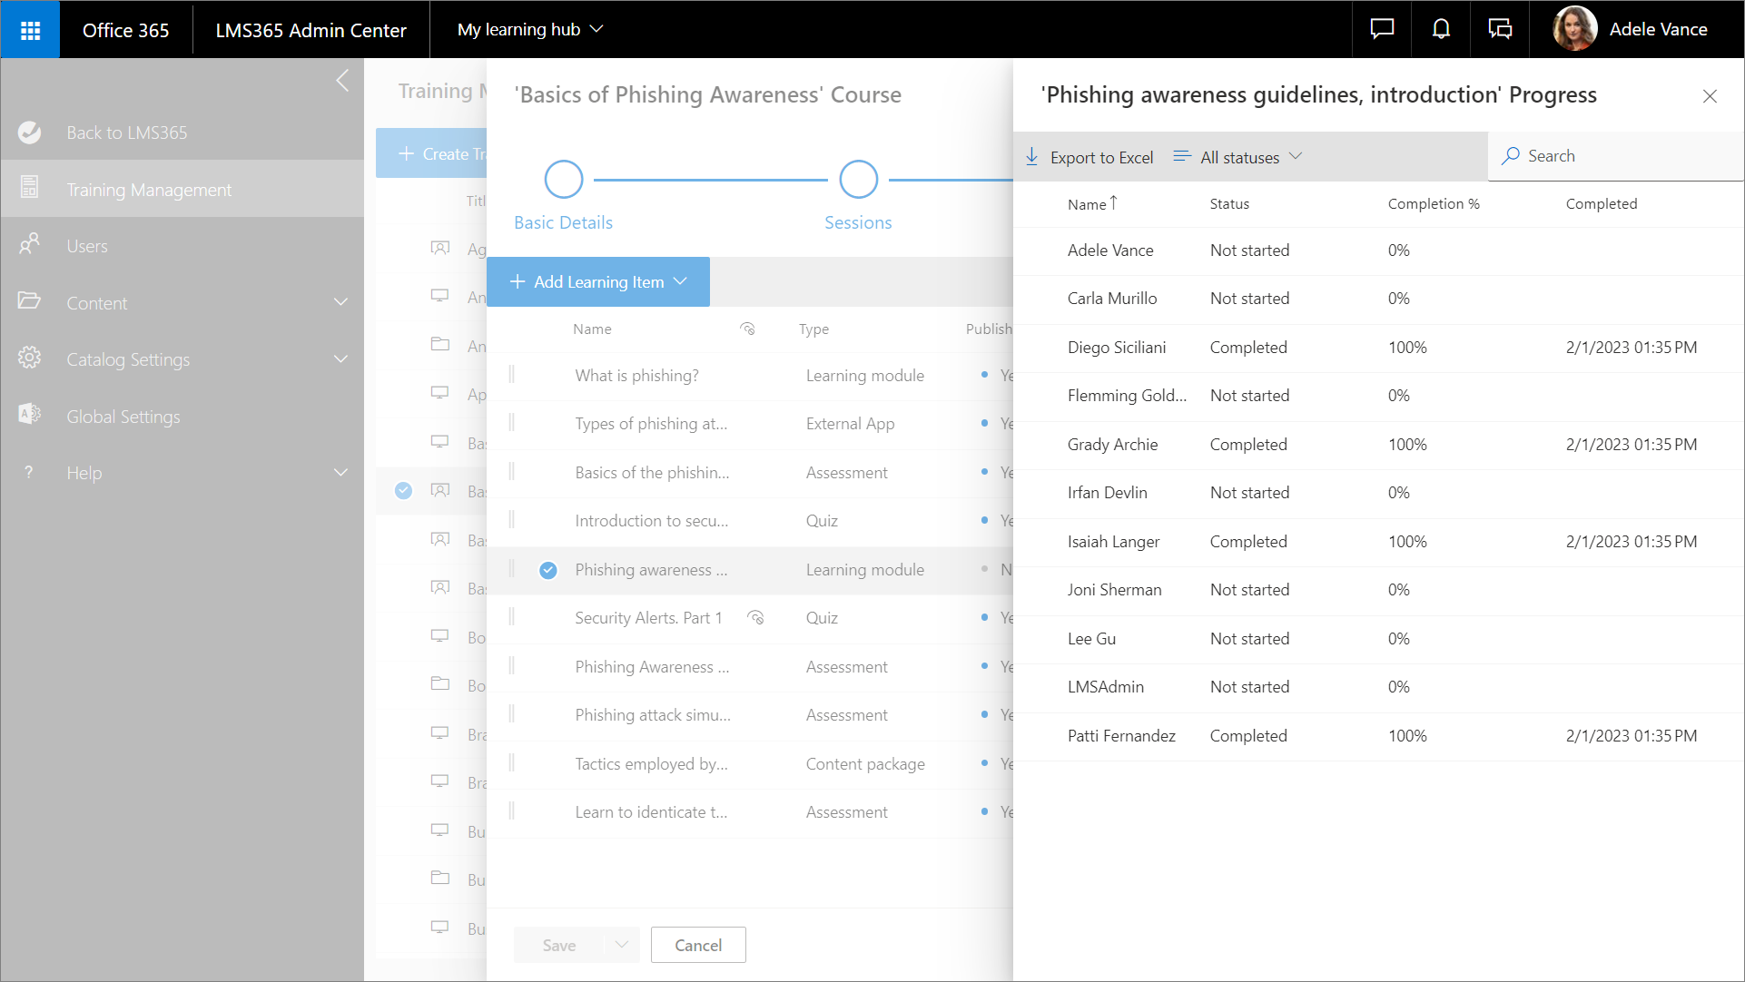
Task: Click the Global Settings sidebar icon
Action: tap(29, 416)
